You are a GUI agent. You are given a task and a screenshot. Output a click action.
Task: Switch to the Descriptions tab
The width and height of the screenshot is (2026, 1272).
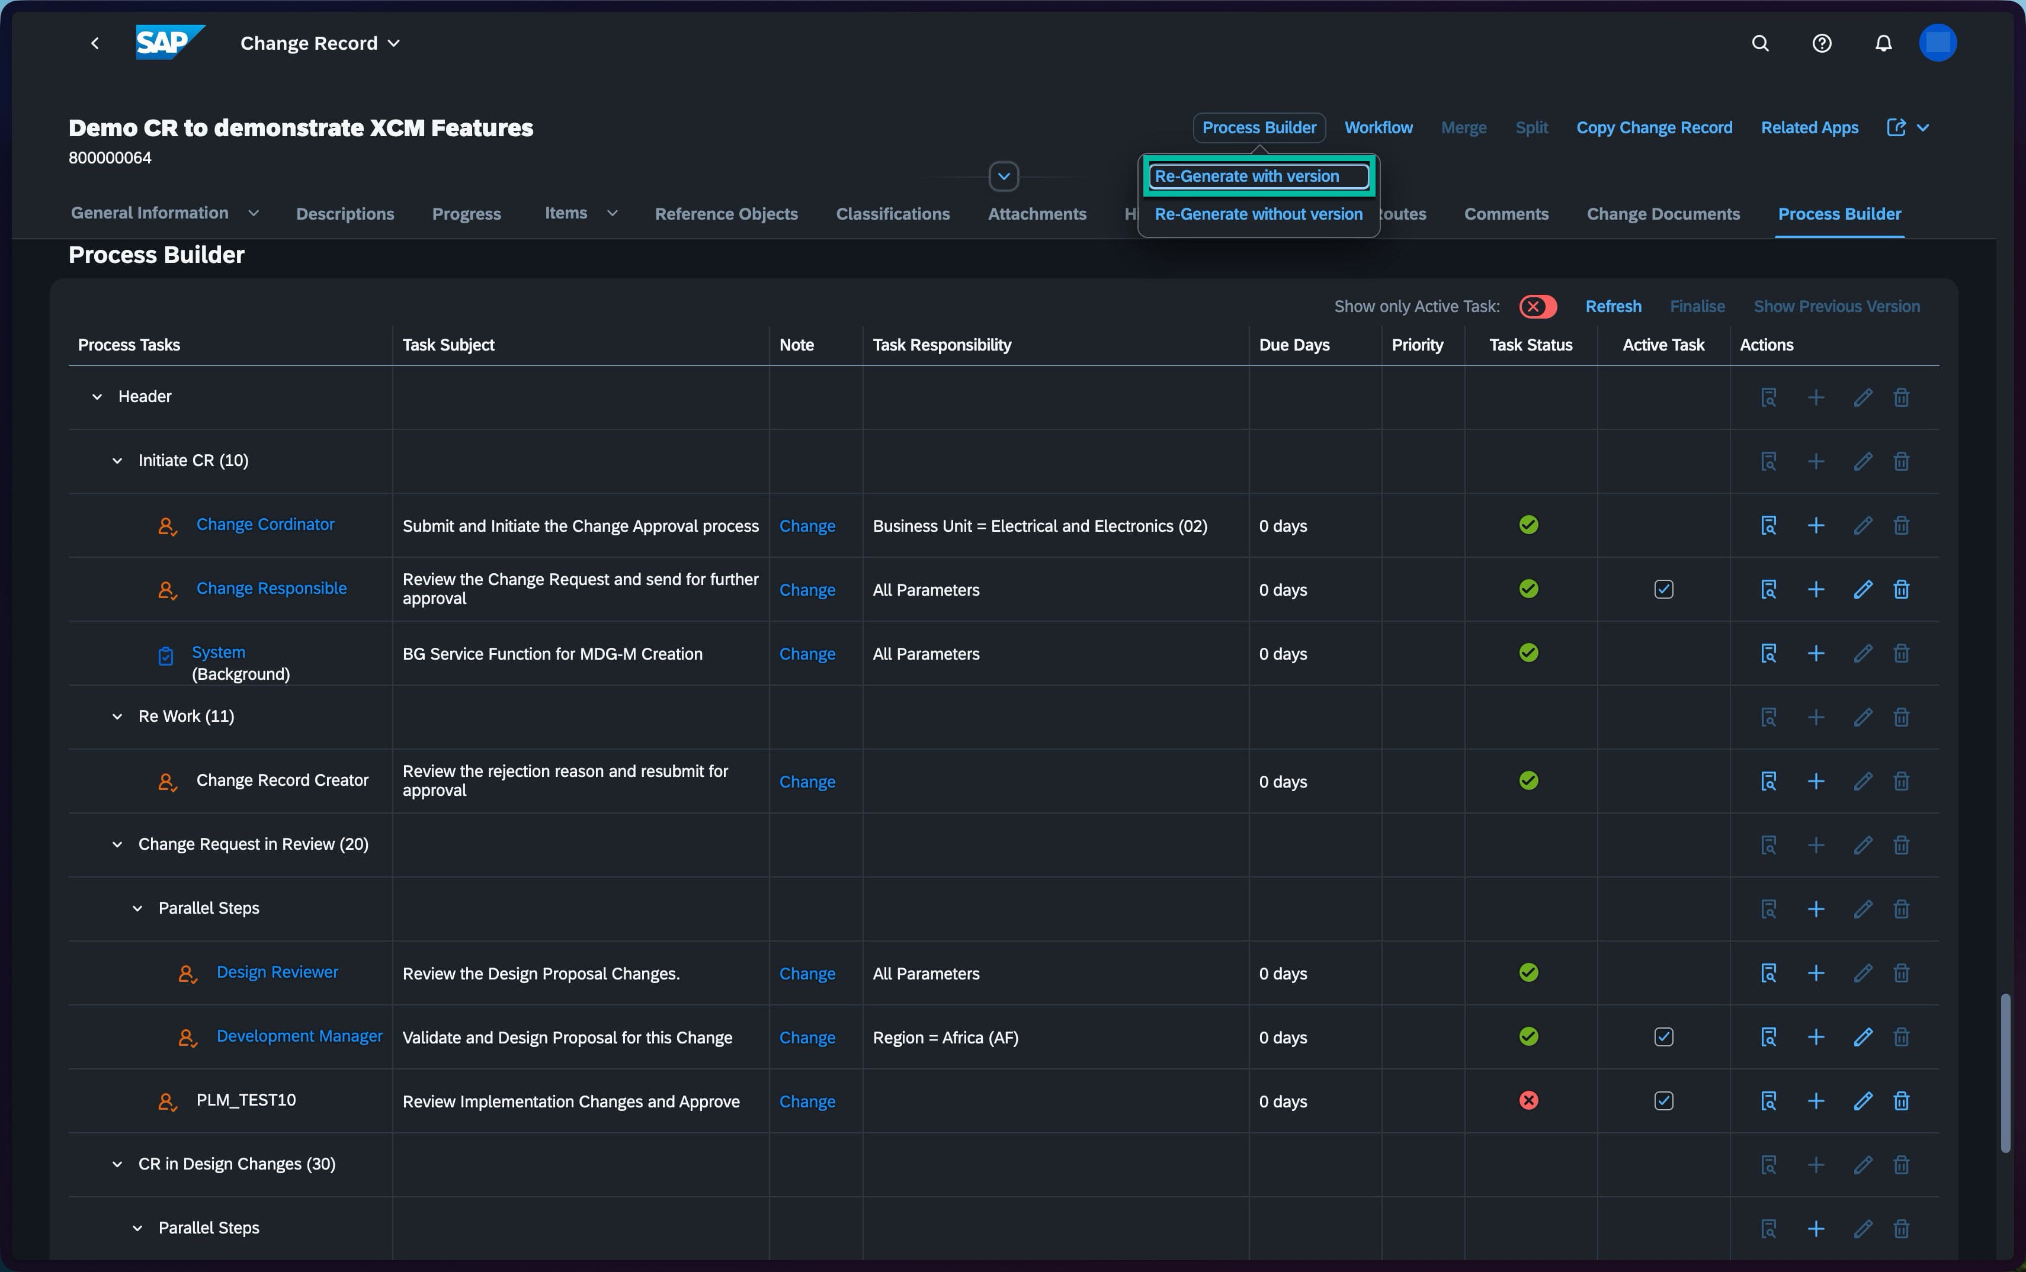click(x=345, y=214)
